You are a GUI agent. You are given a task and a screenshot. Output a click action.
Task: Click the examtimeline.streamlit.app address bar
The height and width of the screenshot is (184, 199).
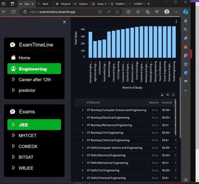pyautogui.click(x=52, y=12)
